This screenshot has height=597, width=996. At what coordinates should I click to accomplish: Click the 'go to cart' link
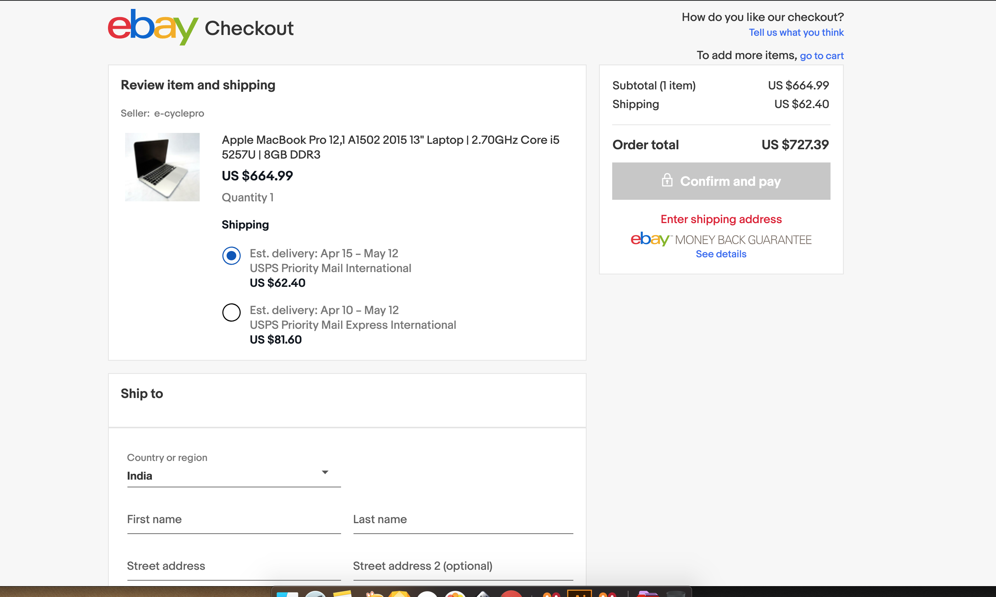[x=821, y=56]
